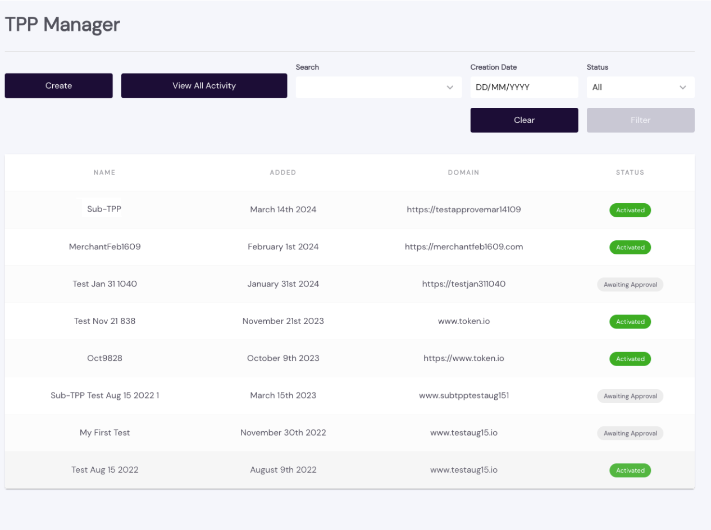Click the STATUS column header
Viewport: 711px width, 530px height.
point(630,172)
